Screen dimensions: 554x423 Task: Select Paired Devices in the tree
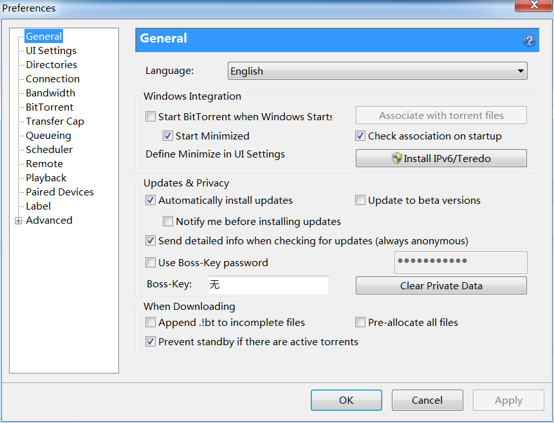[x=59, y=192]
